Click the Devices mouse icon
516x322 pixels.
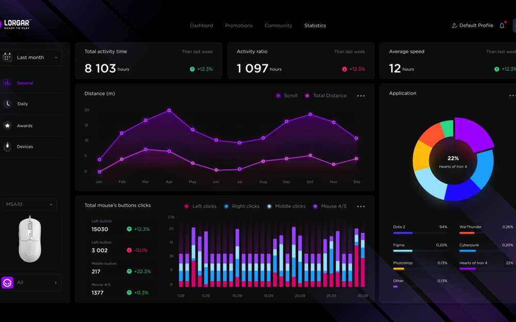(x=7, y=146)
